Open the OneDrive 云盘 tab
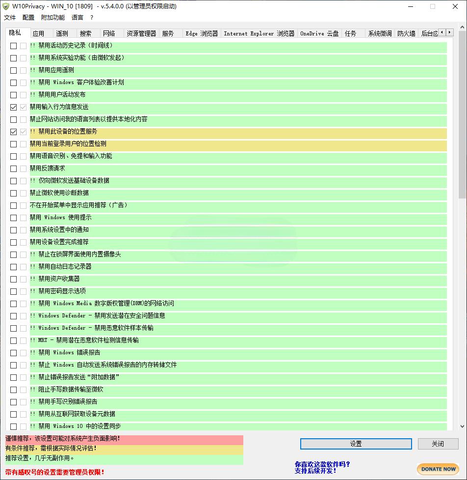The height and width of the screenshot is (480, 467). pos(319,33)
